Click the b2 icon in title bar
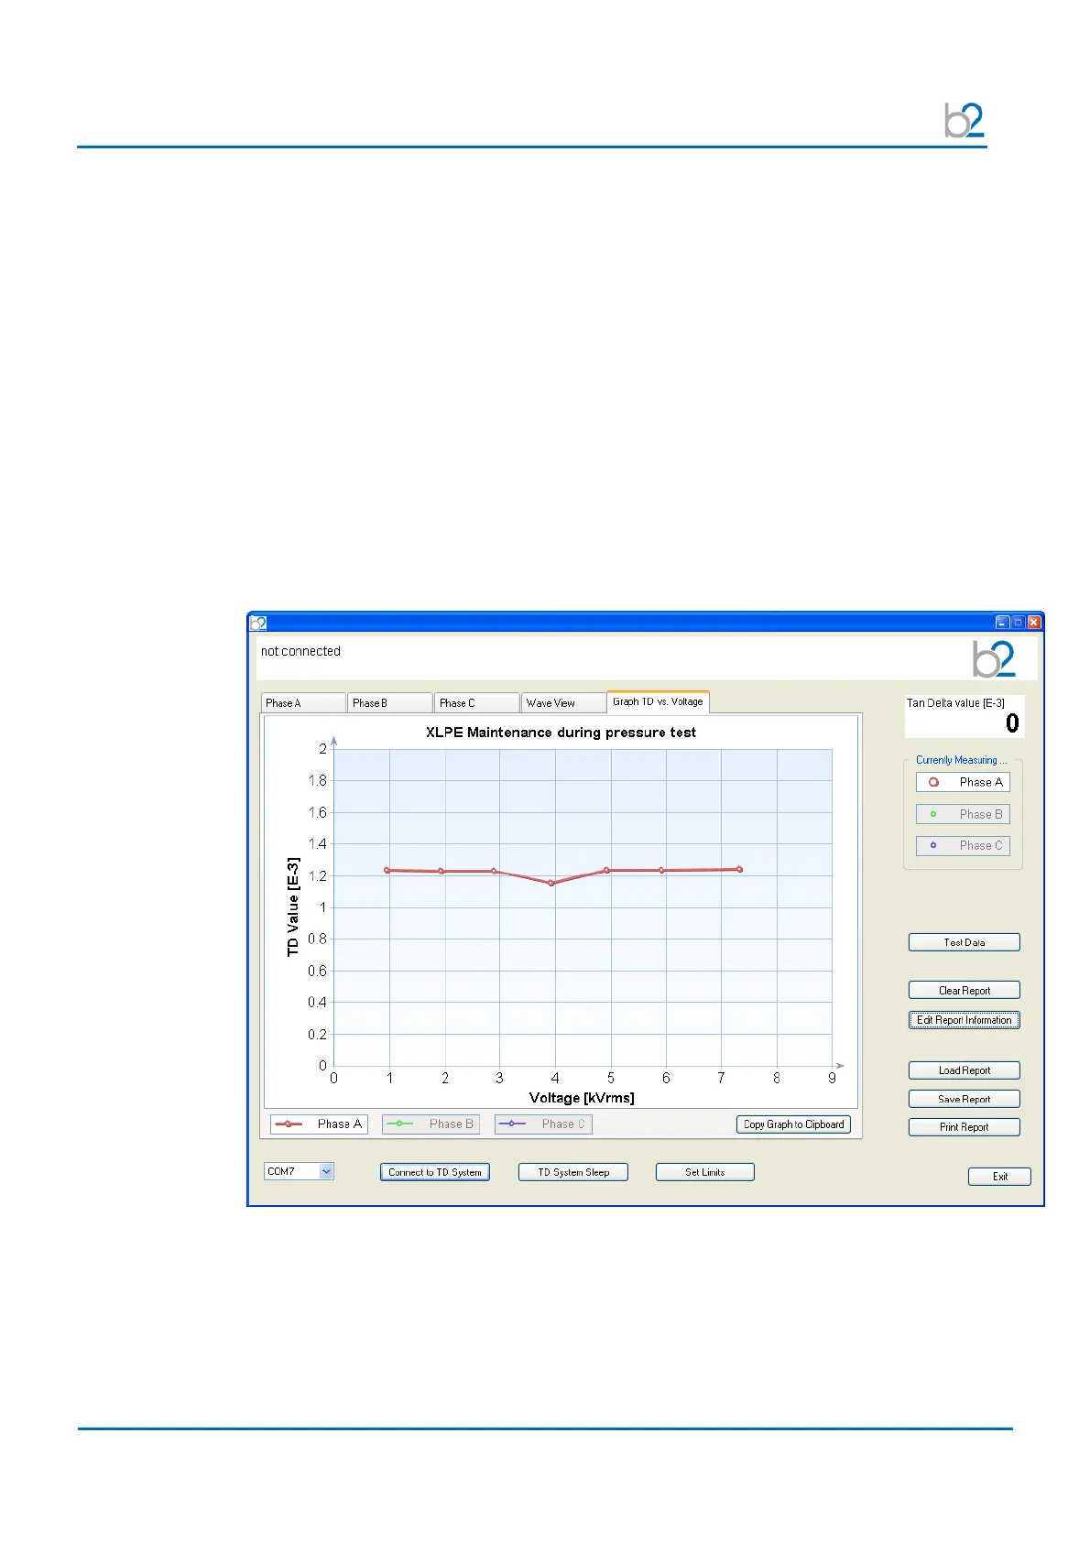Screen dimensions: 1090x1542 pyautogui.click(x=258, y=623)
